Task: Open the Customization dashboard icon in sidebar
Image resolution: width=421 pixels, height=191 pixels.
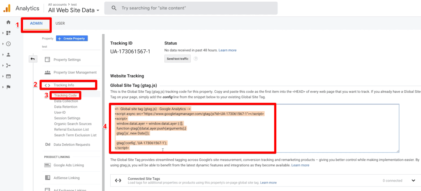Action: coord(8,33)
